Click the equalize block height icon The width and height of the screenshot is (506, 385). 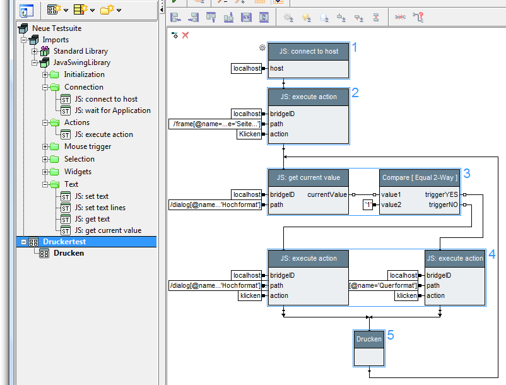tap(264, 17)
